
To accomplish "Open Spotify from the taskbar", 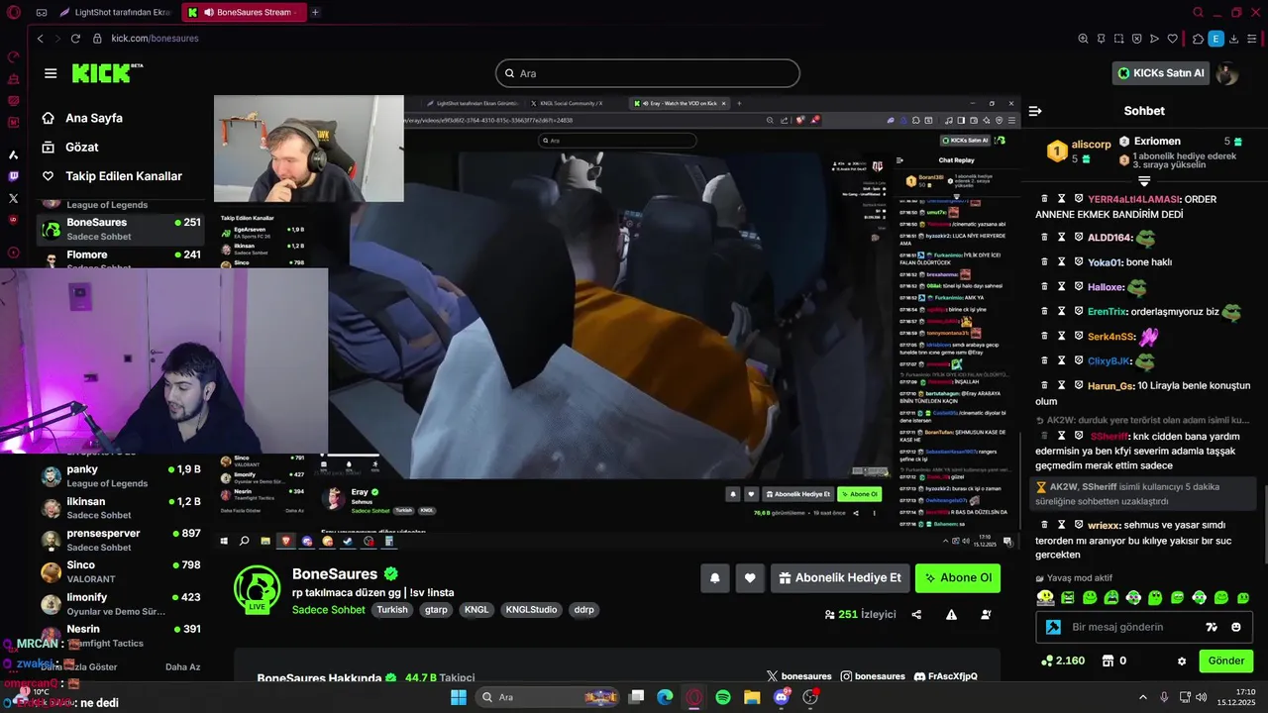I will click(723, 697).
